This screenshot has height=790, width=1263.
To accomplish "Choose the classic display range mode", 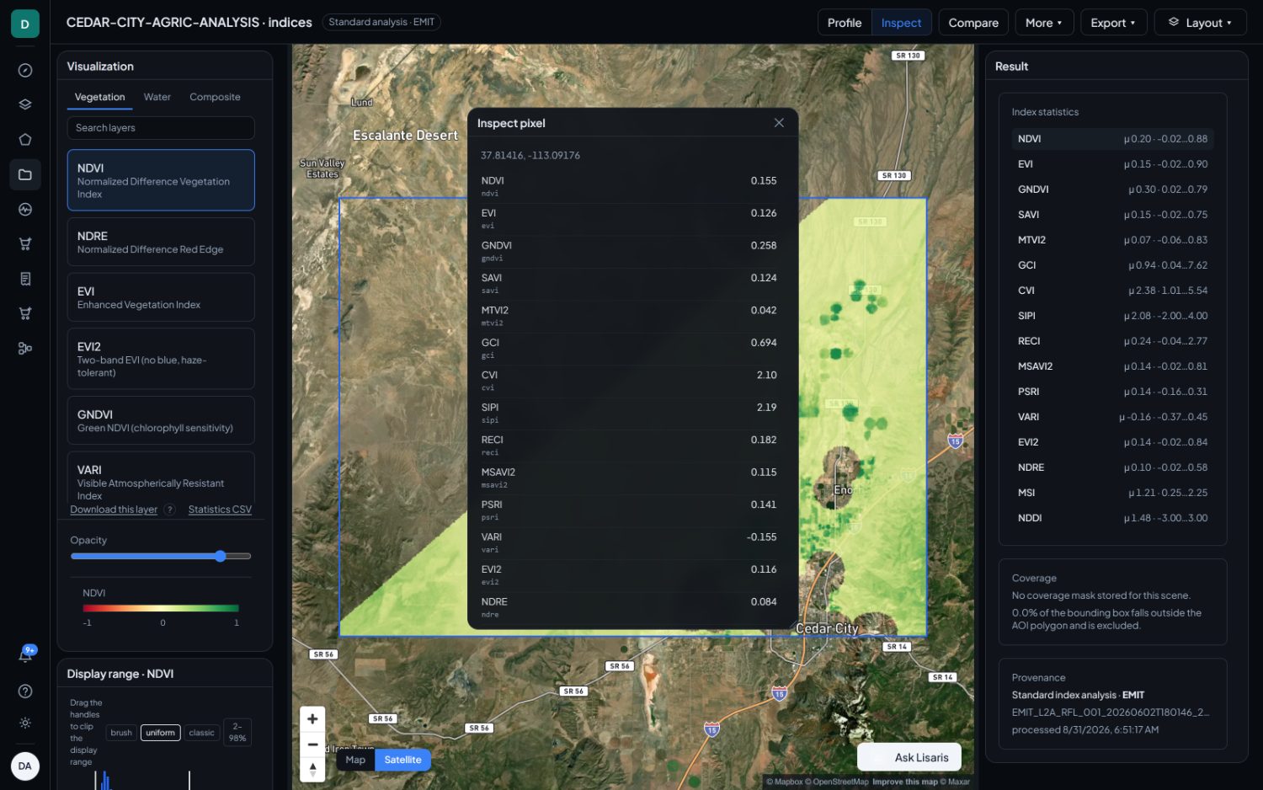I will (202, 733).
